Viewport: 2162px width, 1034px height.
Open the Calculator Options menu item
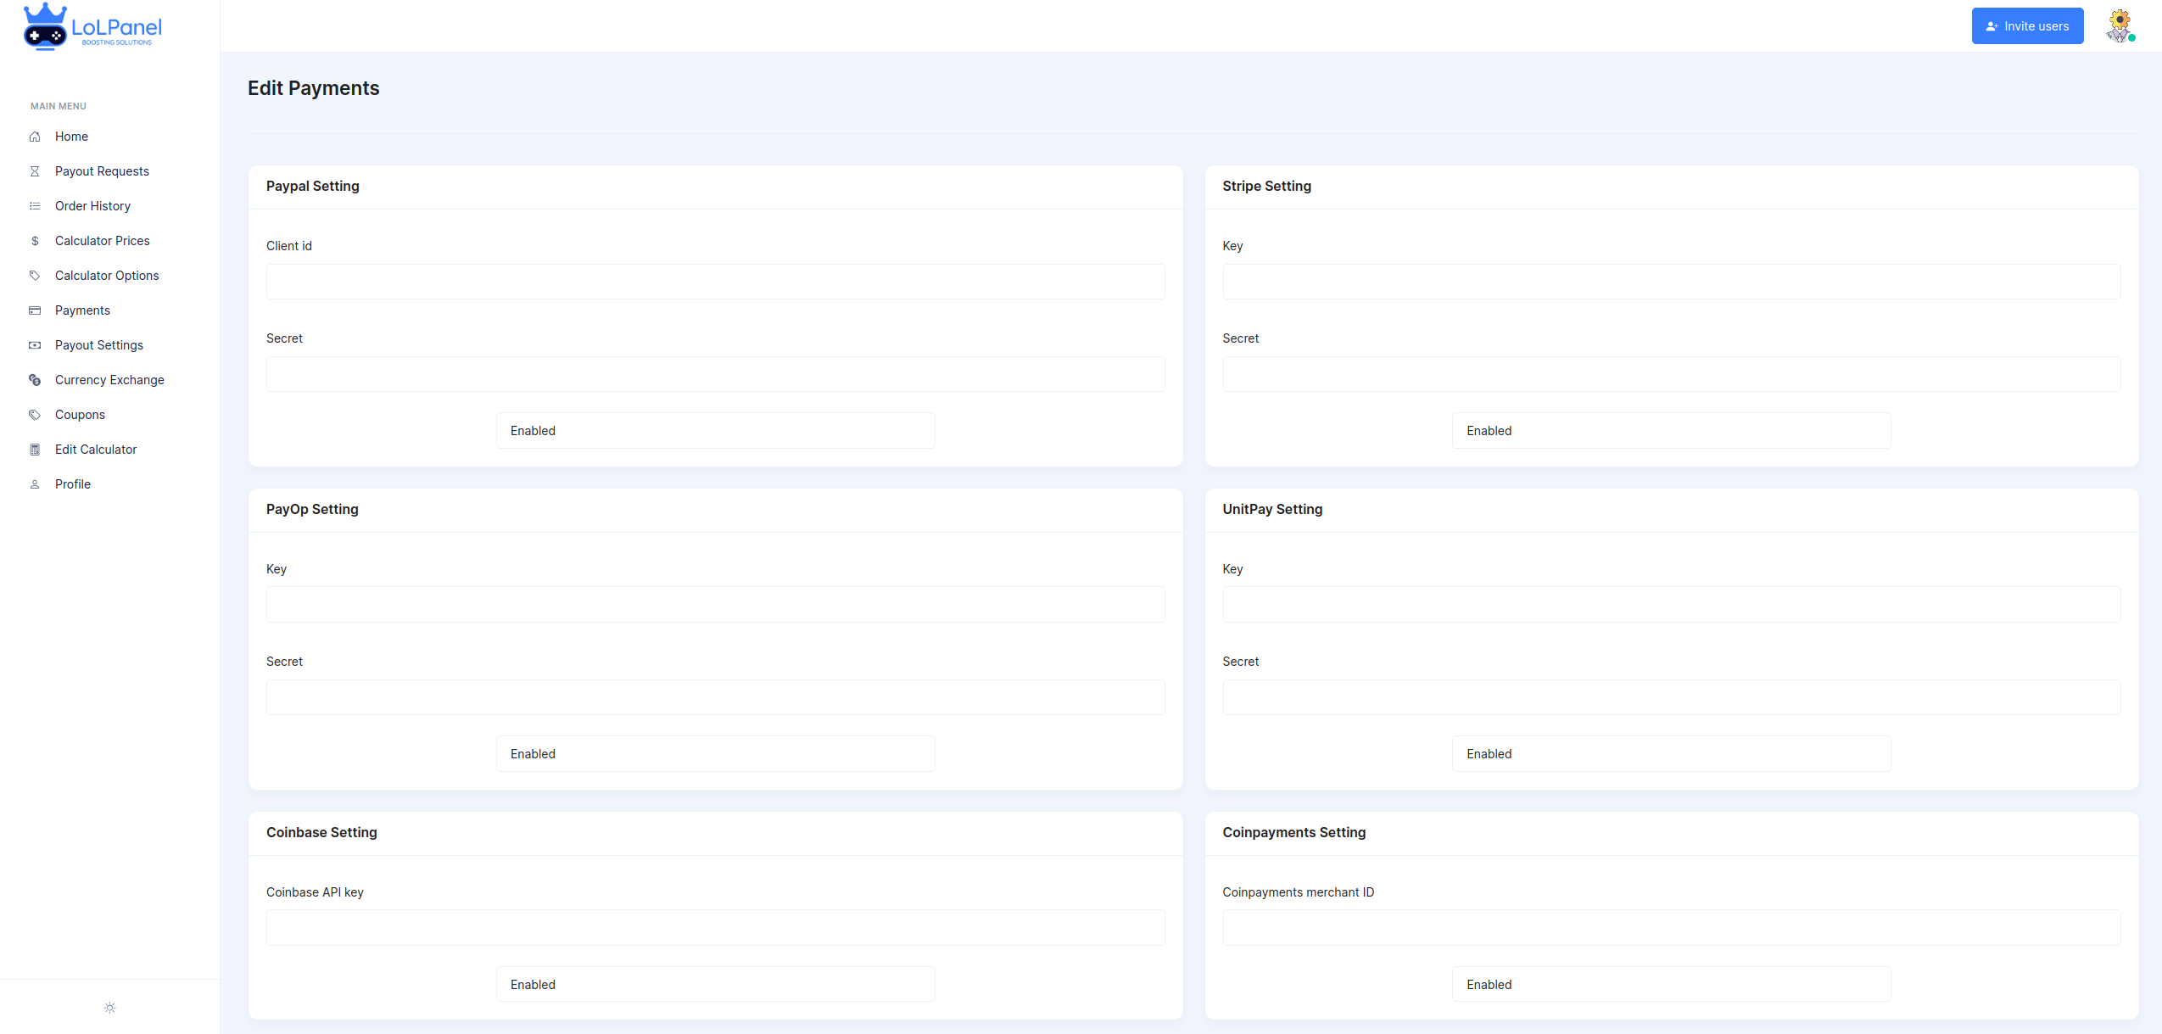pyautogui.click(x=107, y=276)
